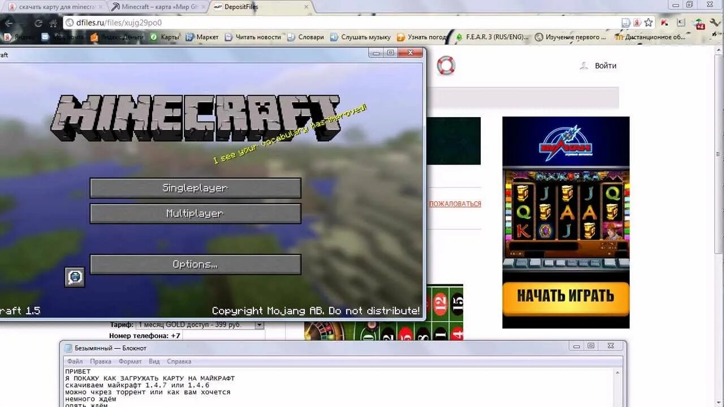
Task: Open the Формат menu in Notepad
Action: coord(130,361)
